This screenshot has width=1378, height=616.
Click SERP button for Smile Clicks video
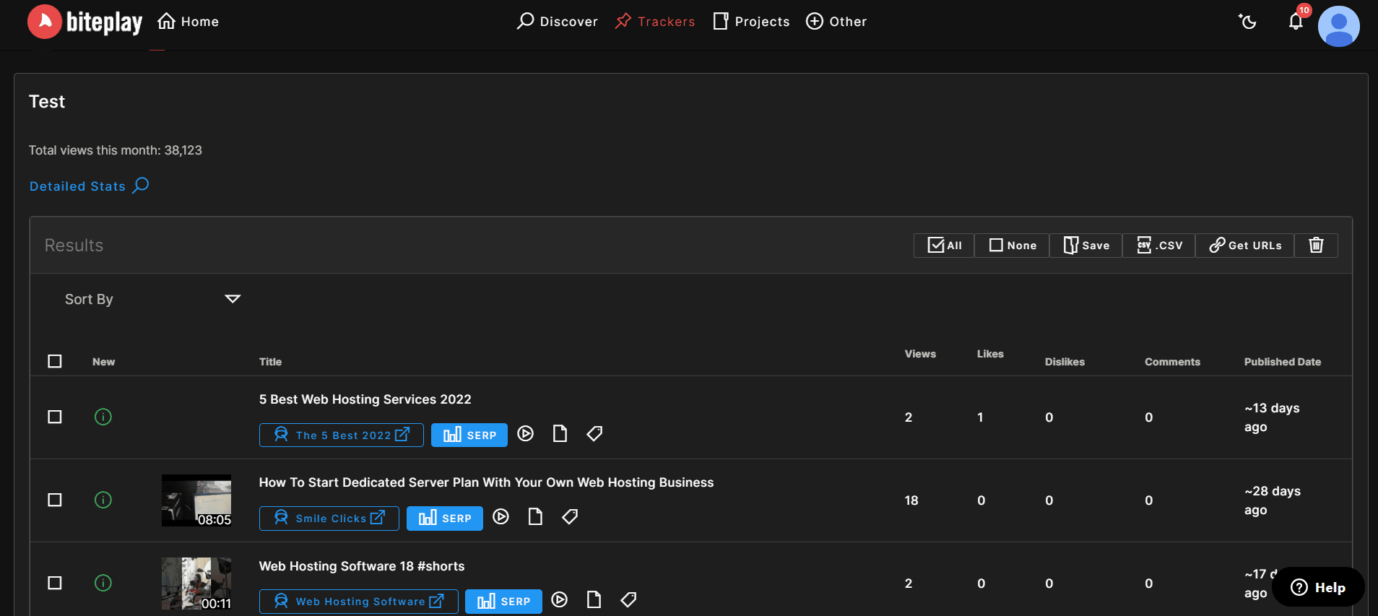tap(445, 519)
